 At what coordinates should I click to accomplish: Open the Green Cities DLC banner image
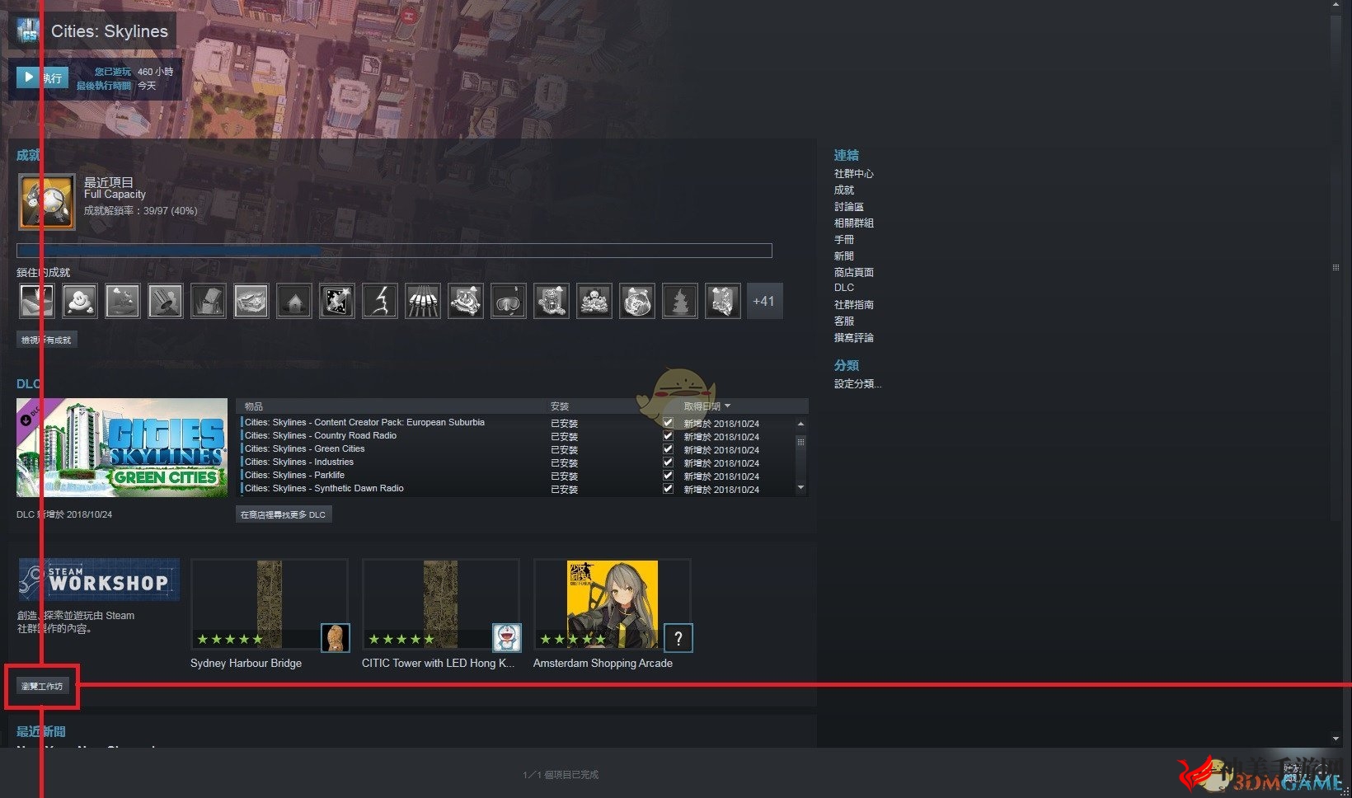point(122,448)
